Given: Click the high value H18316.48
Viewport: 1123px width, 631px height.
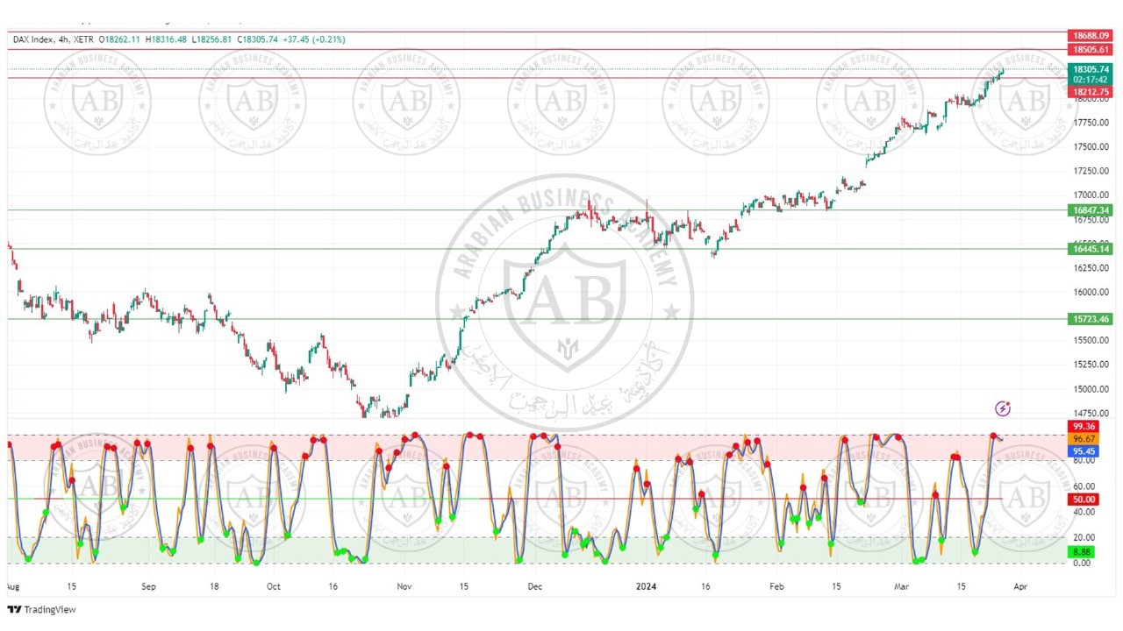Looking at the screenshot, I should tap(167, 39).
